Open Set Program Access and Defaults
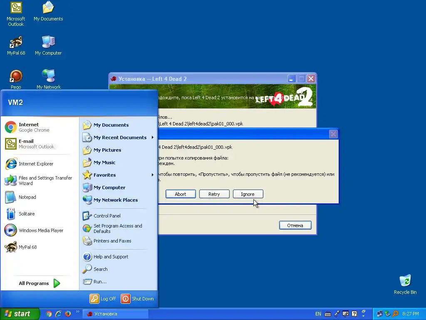Screen dimensions: 426x320 point(118,228)
